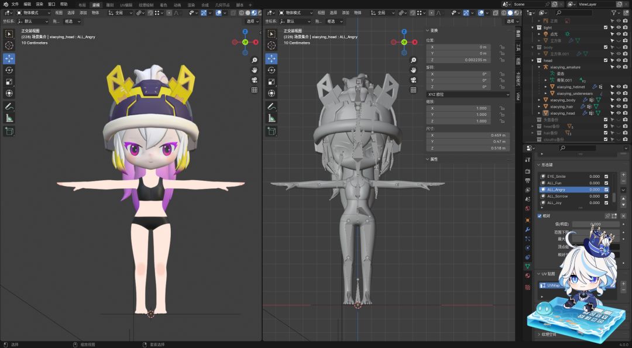Screen dimensions: 632x348
Task: Remove the selected shape key with minus button
Action: pos(624,182)
